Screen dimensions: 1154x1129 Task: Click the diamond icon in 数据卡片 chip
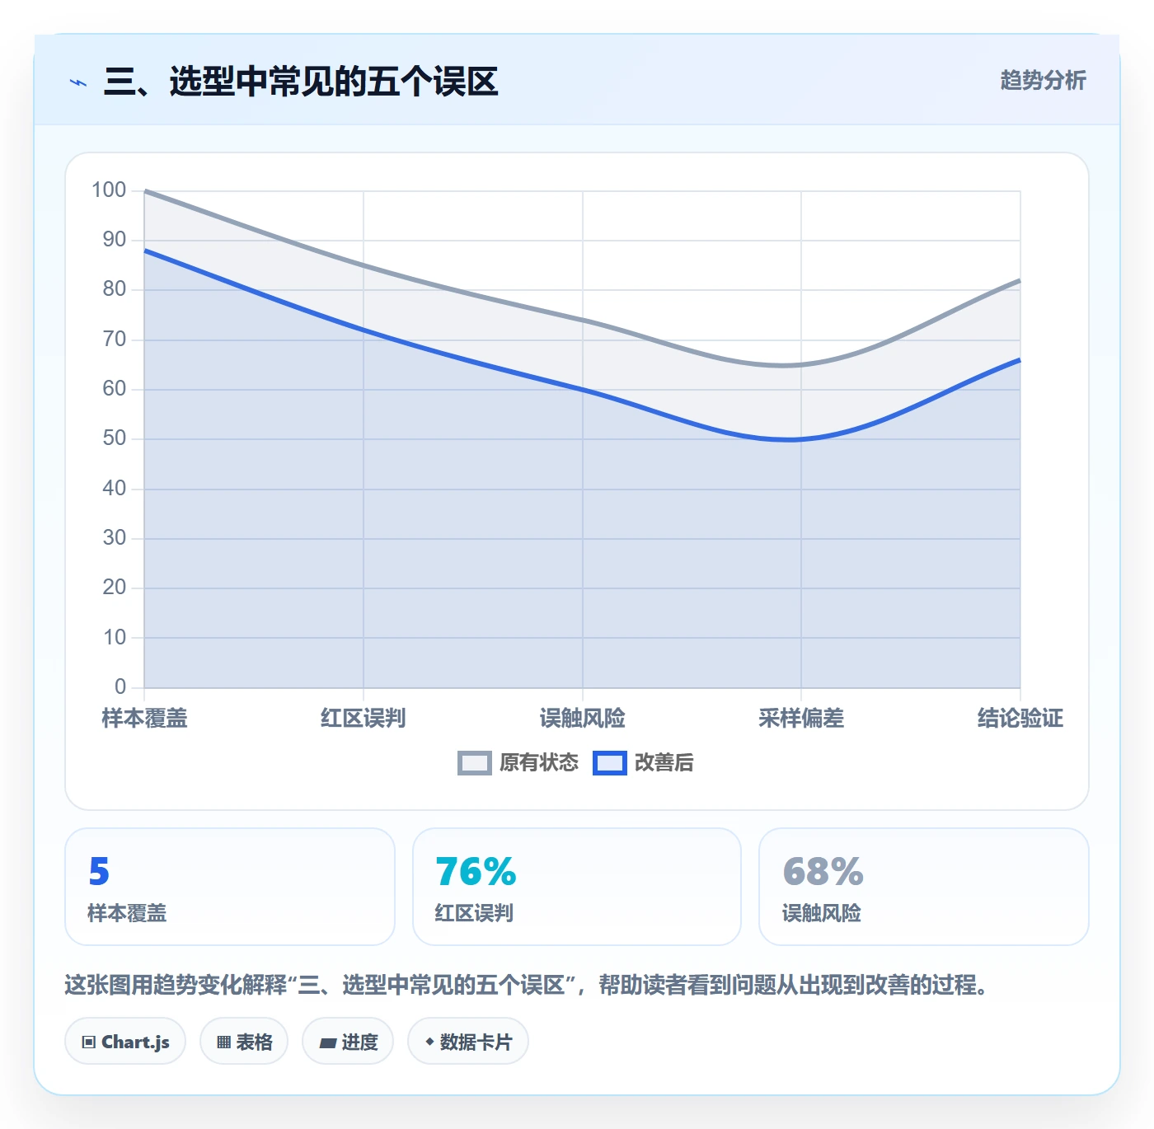coord(429,1042)
